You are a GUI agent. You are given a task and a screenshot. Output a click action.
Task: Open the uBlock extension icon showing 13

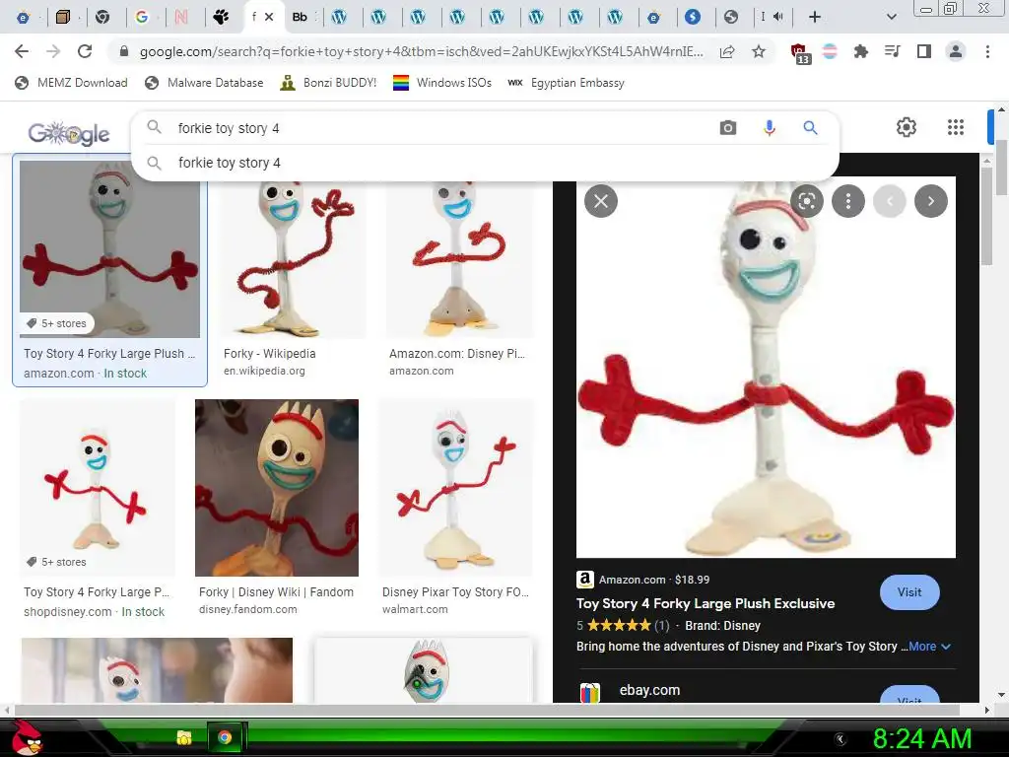799,53
